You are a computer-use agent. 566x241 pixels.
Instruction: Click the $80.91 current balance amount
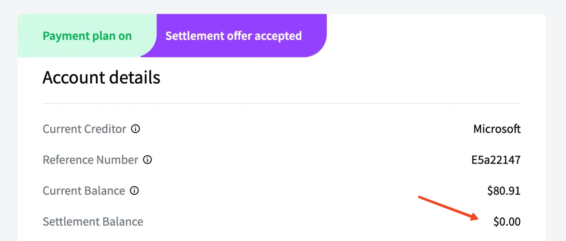pyautogui.click(x=504, y=191)
